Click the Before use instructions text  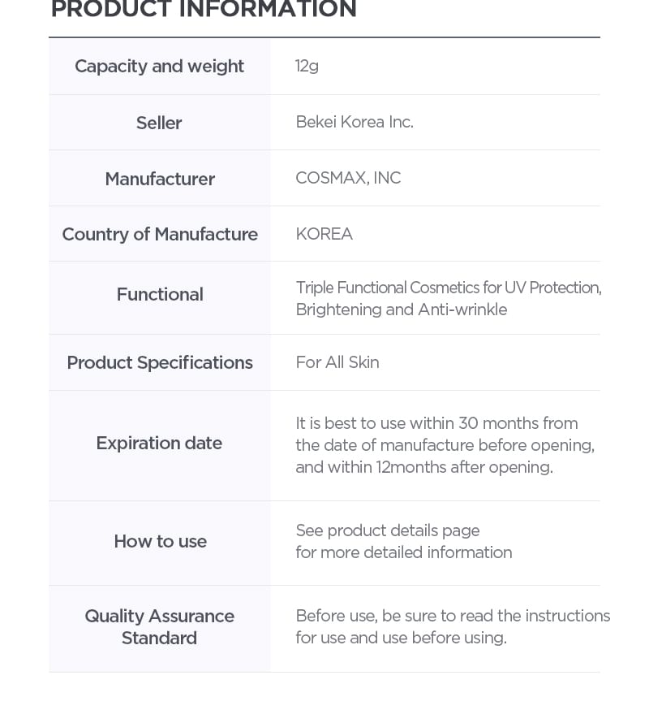(453, 626)
